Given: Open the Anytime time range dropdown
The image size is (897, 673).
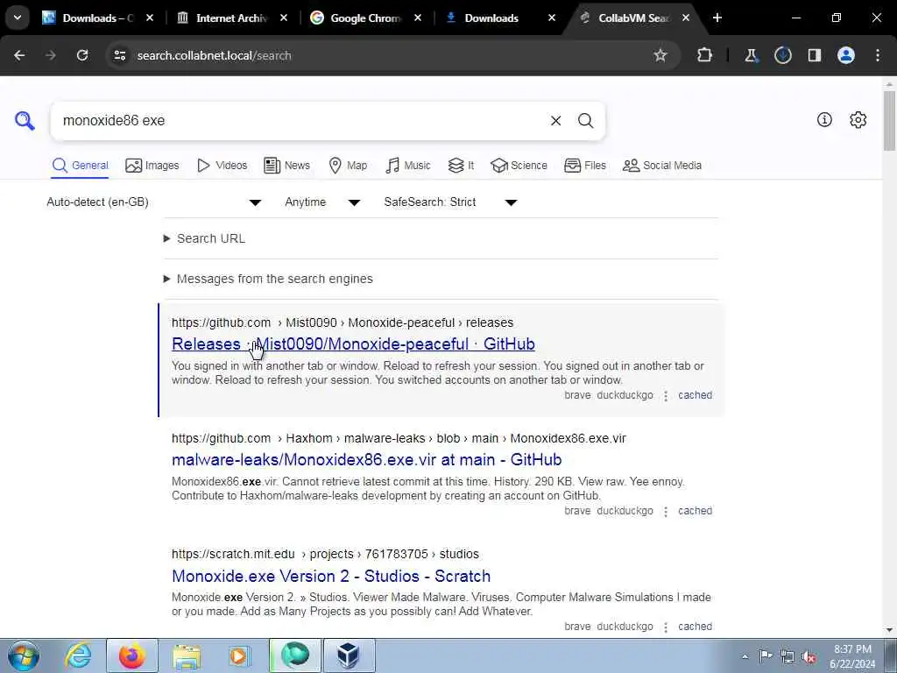Looking at the screenshot, I should [322, 202].
